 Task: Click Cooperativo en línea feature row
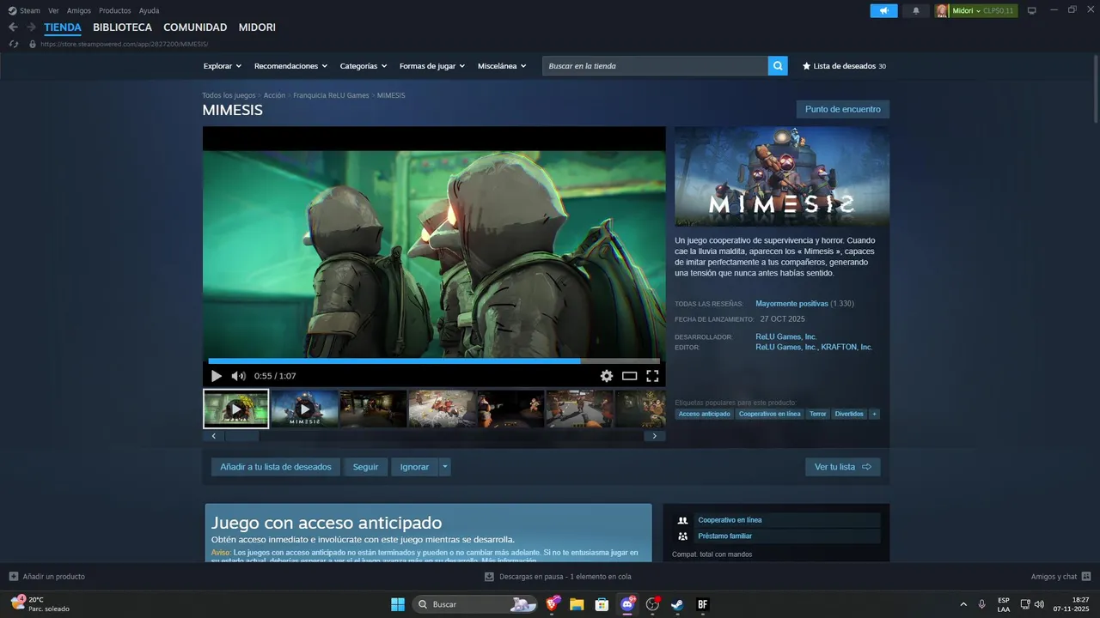click(x=777, y=520)
